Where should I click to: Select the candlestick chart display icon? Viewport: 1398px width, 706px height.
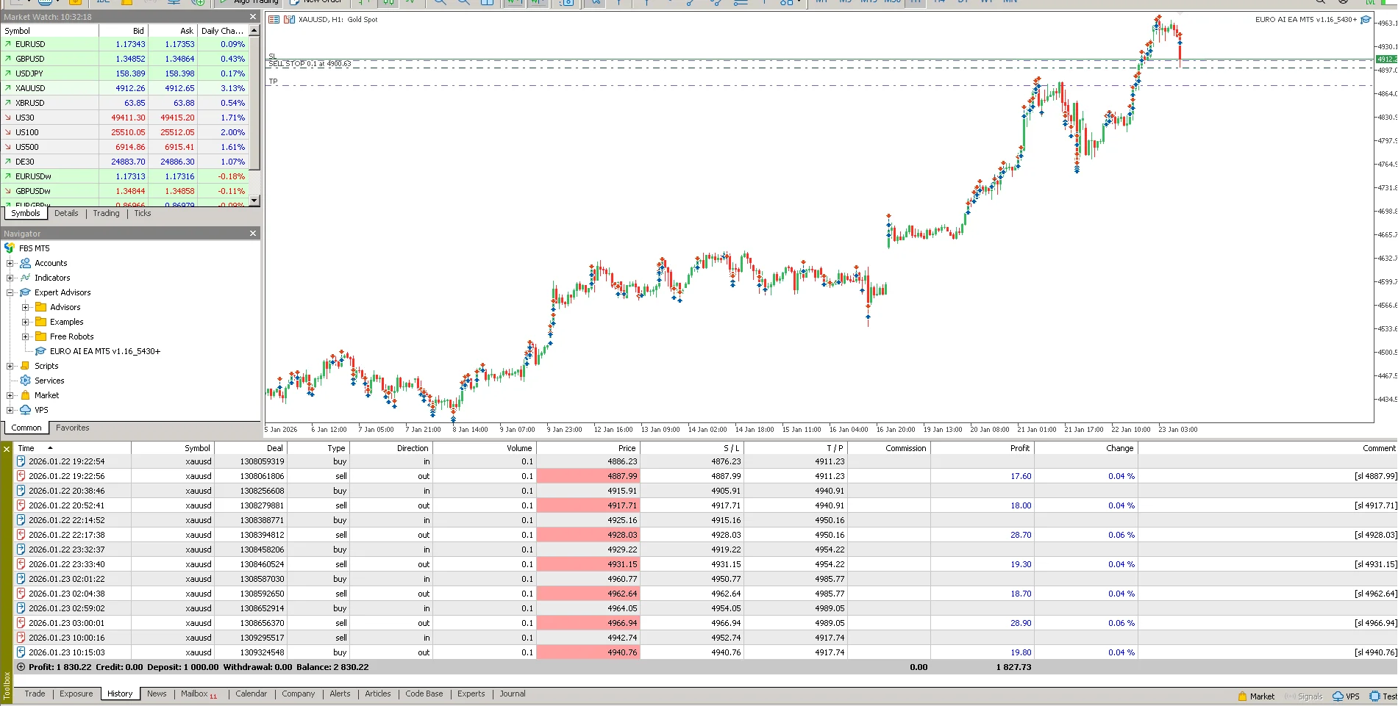click(388, 3)
